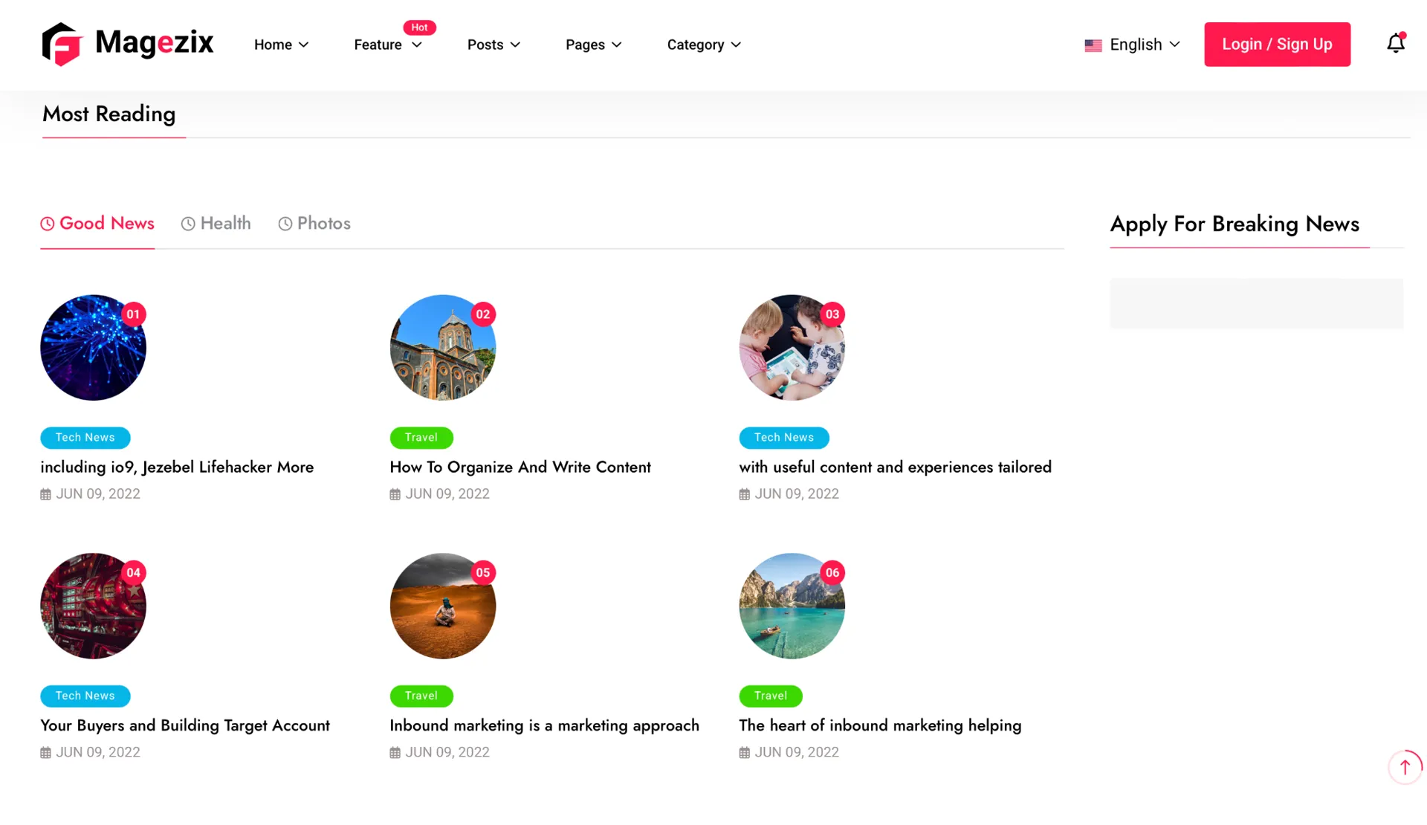Image resolution: width=1427 pixels, height=825 pixels.
Task: Click the scroll-to-top arrow icon
Action: point(1404,766)
